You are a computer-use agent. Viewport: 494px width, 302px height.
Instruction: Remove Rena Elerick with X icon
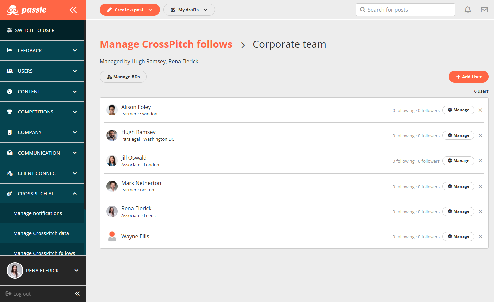[x=480, y=211]
